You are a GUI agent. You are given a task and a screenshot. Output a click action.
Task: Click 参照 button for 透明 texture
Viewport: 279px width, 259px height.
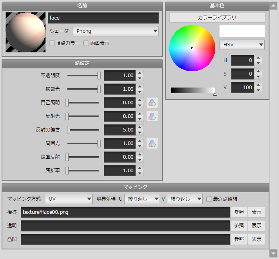(x=239, y=226)
